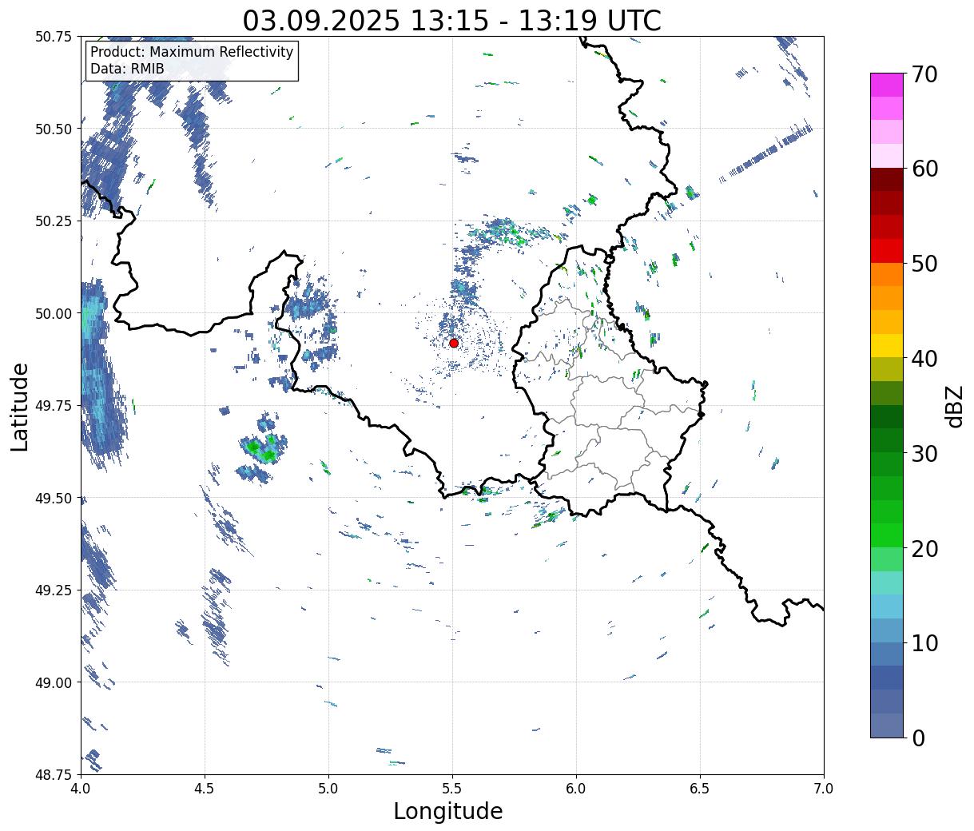The width and height of the screenshot is (974, 831).
Task: Click the latitude tick label 49.25
Action: point(54,590)
